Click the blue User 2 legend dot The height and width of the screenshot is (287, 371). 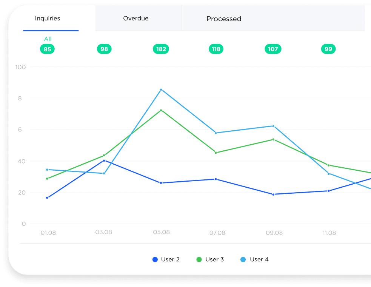click(155, 259)
